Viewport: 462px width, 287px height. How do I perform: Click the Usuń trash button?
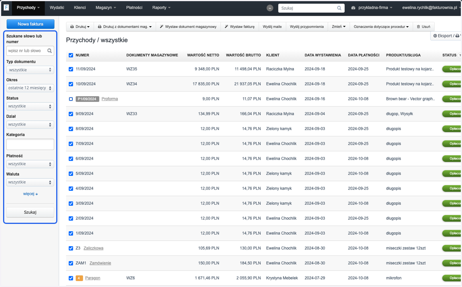[x=423, y=27]
